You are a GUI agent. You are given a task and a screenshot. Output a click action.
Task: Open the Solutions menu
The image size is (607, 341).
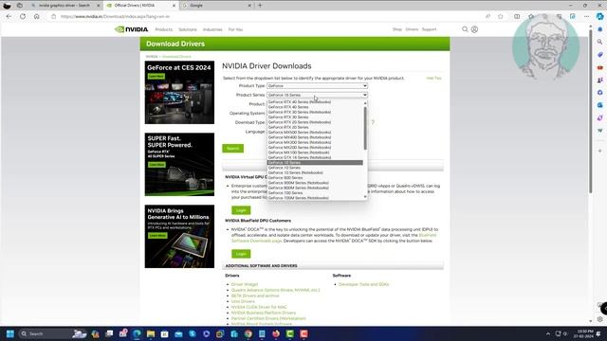point(188,29)
